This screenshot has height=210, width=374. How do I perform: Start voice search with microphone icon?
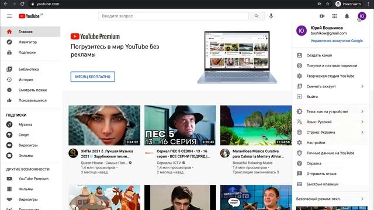(x=271, y=16)
